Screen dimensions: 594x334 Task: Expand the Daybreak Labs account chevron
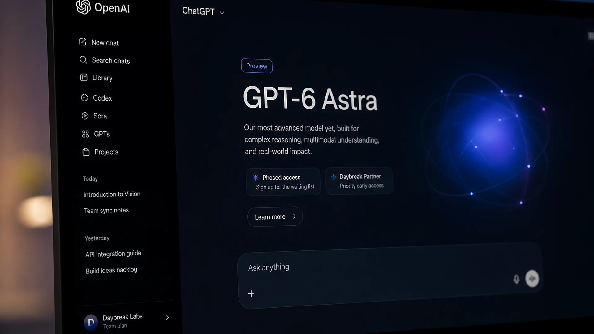point(167,317)
